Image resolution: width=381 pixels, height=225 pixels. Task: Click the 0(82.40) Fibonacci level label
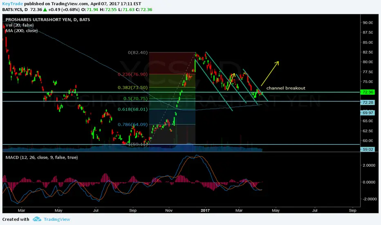pyautogui.click(x=138, y=52)
